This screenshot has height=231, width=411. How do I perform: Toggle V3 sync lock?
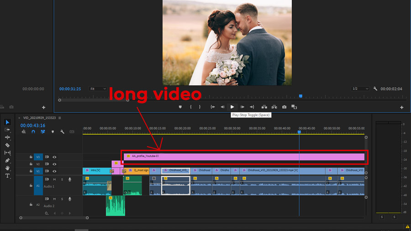click(x=47, y=157)
